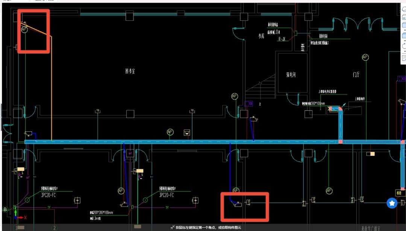This screenshot has width=406, height=231.
Task: Select the axis grid bubble labeled B
Action: (5, 209)
